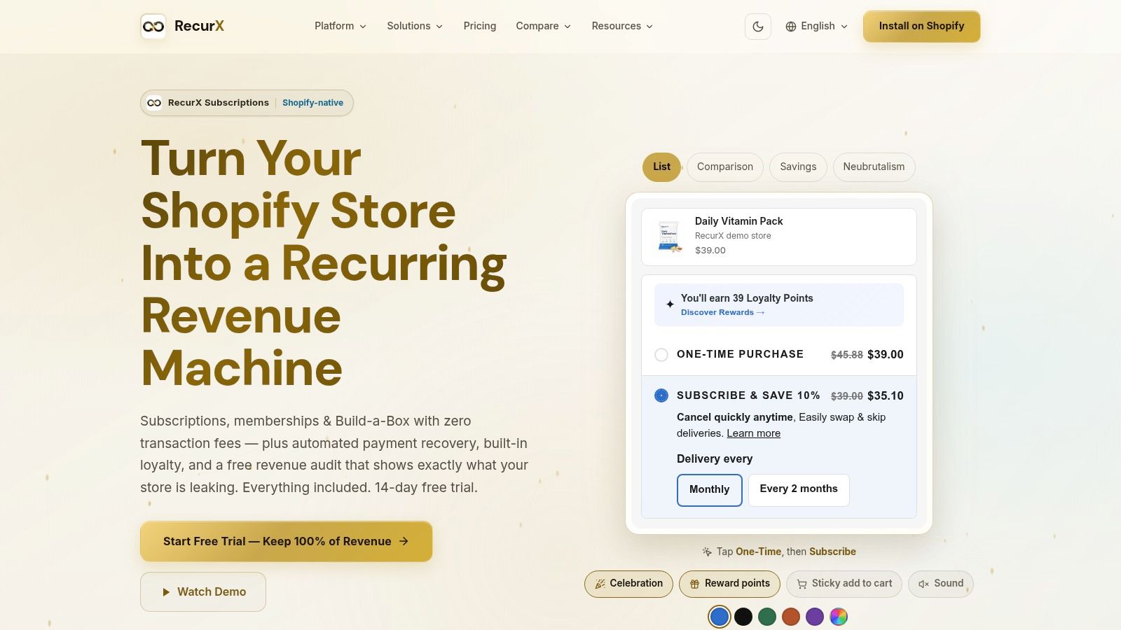This screenshot has width=1121, height=630.
Task: Expand the Solutions dropdown menu
Action: tap(415, 26)
